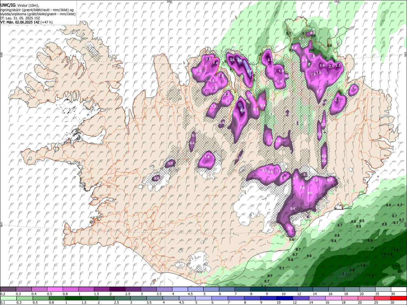Select the 'VT: Mán. 02.06.2025 14Z' valid time

(20, 22)
